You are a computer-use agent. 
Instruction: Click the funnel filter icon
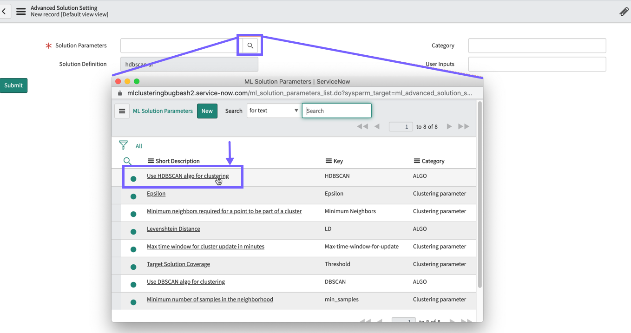click(123, 145)
